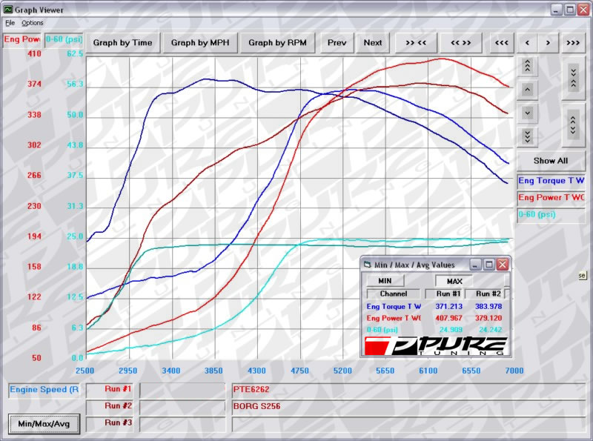
Task: Open the Options menu
Action: 33,23
